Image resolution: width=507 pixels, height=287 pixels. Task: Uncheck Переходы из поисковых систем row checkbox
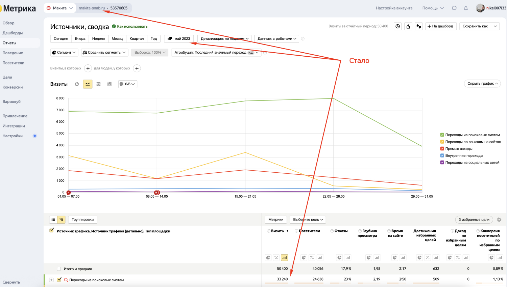[59, 279]
